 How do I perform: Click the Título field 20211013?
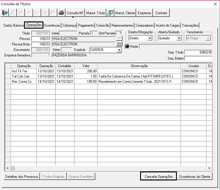coord(41,33)
